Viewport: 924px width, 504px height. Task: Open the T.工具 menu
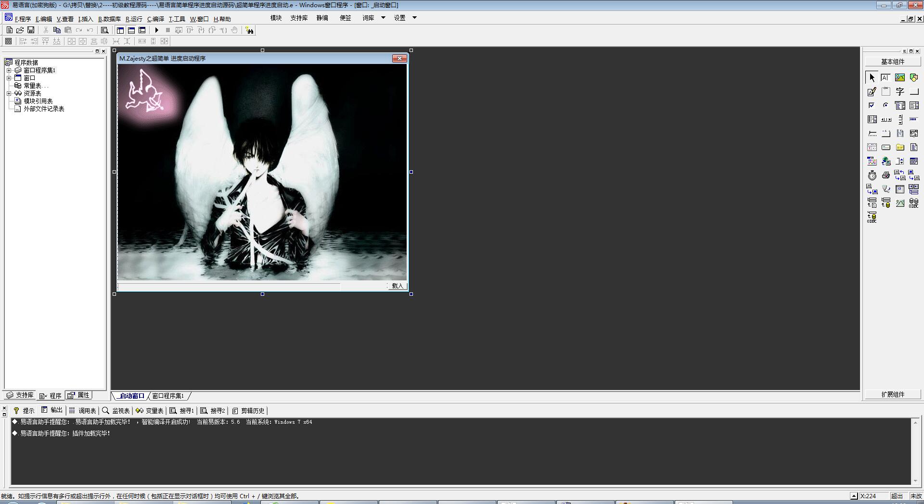tap(177, 19)
